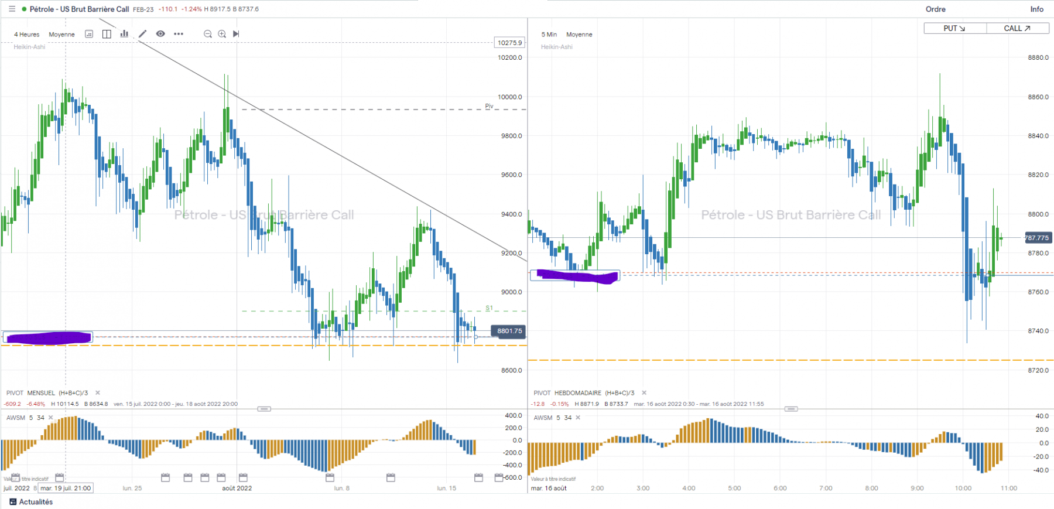Open chart type settings icon in left chart toolbar

[89, 34]
